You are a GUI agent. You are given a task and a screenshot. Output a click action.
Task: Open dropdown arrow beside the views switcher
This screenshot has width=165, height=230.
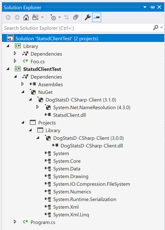42,17
